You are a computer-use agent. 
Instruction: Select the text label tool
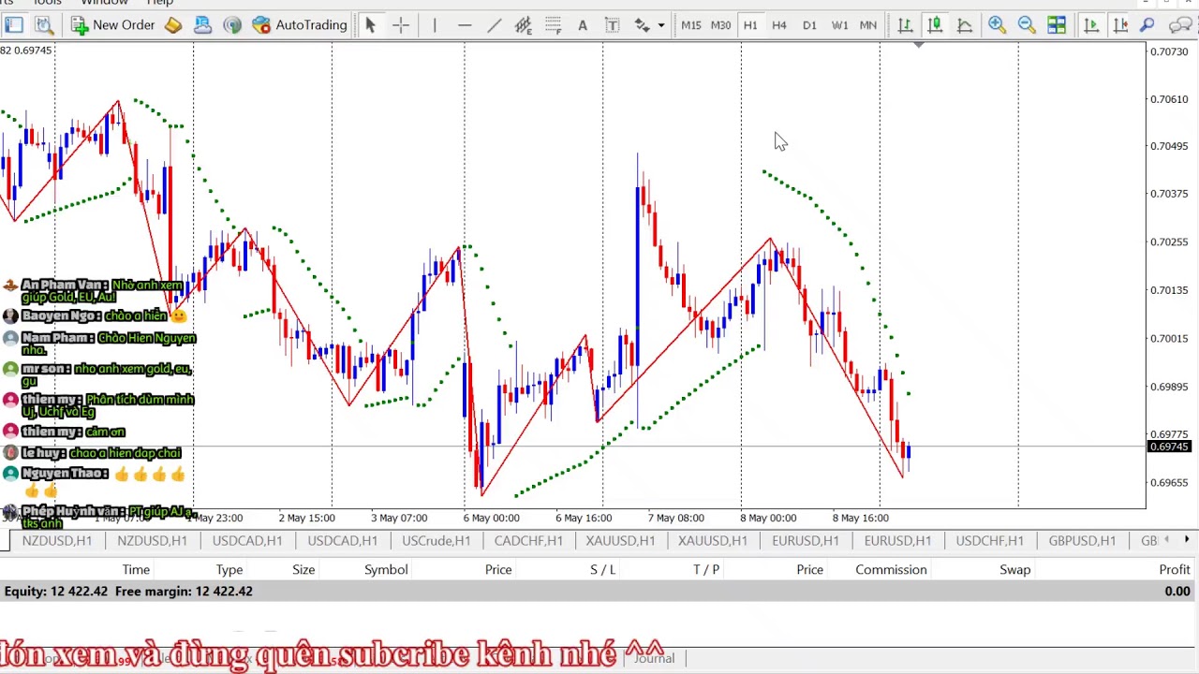[612, 25]
